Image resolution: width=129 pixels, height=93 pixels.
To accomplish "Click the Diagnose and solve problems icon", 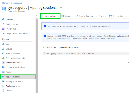I will pos(3,33).
